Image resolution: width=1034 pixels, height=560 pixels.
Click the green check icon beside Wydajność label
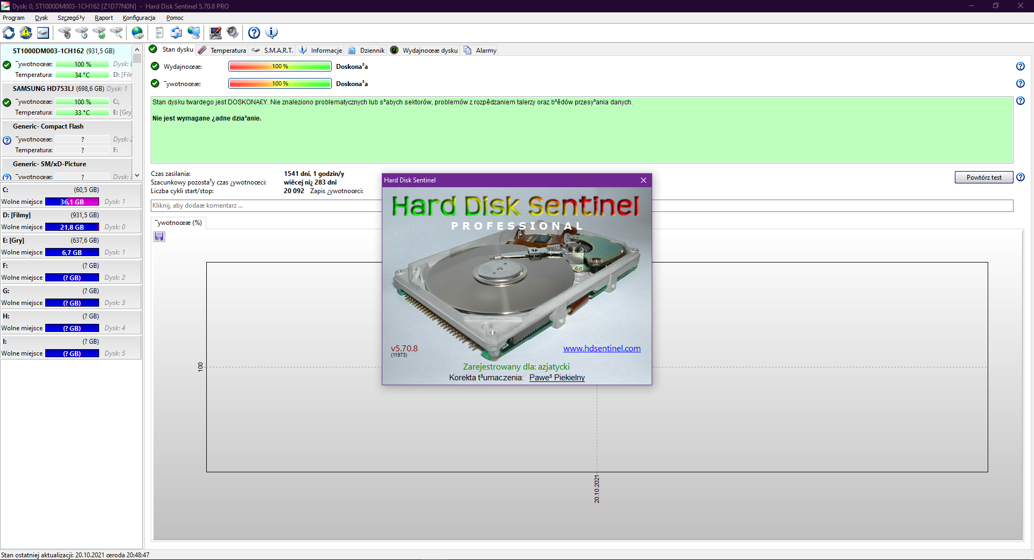click(x=155, y=66)
